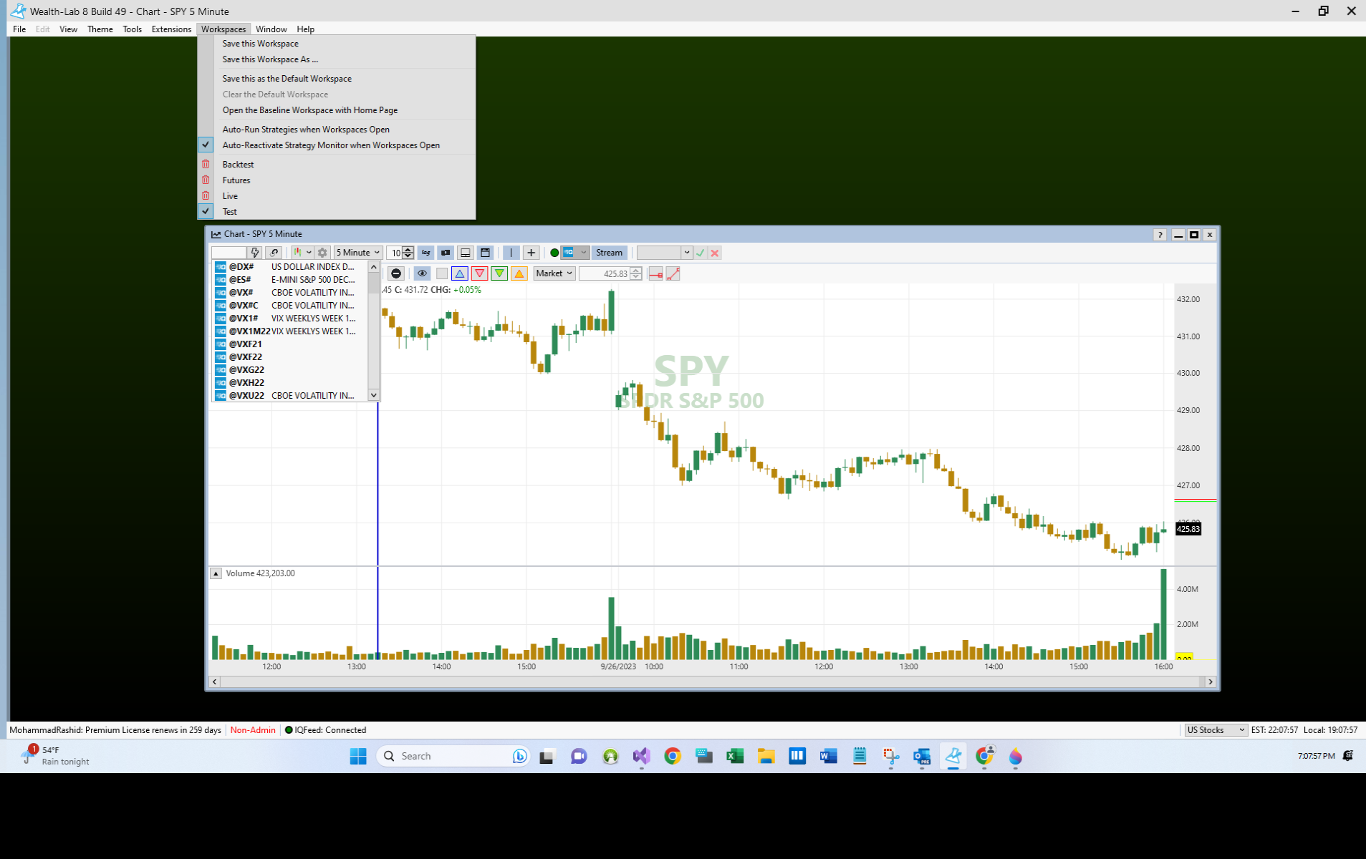Image resolution: width=1366 pixels, height=859 pixels.
Task: Open File Explorer from the taskbar
Action: pyautogui.click(x=766, y=756)
